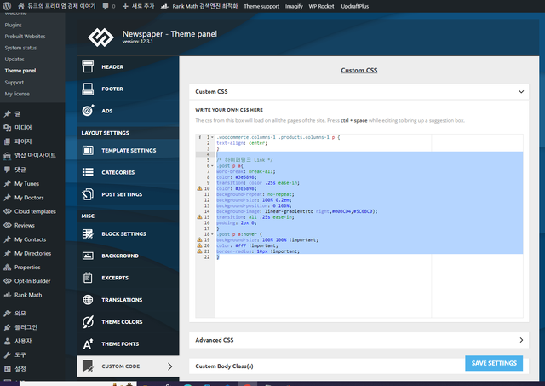This screenshot has height=386, width=545.
Task: Click the Custom CSS page title link
Action: [x=359, y=70]
